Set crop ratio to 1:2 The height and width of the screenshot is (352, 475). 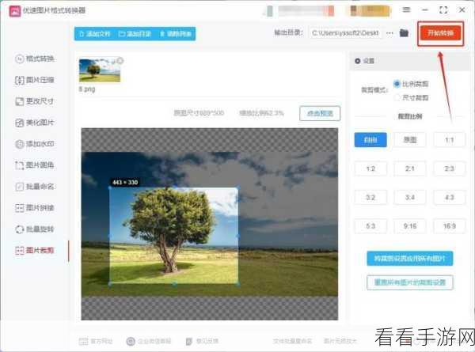tap(370, 168)
